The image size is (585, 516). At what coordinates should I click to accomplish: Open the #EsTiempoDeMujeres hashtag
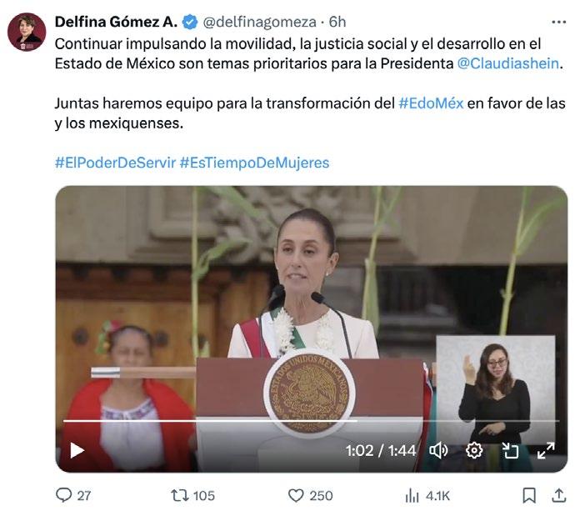pos(254,163)
